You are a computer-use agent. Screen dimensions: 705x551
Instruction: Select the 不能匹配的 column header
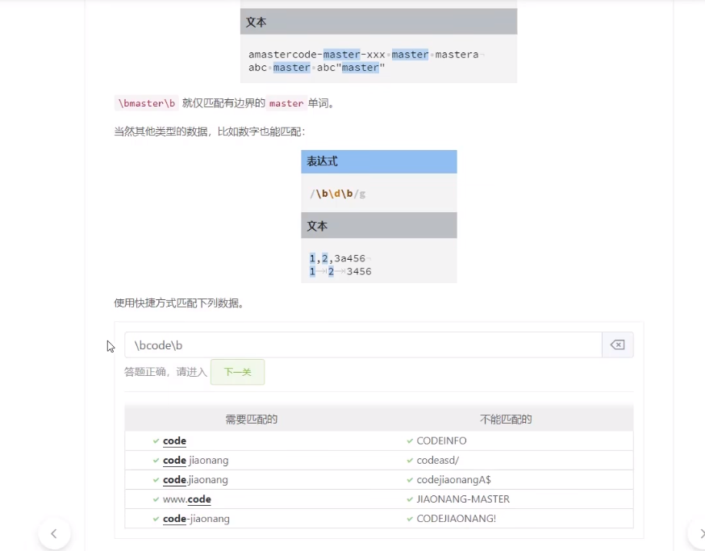(x=506, y=420)
